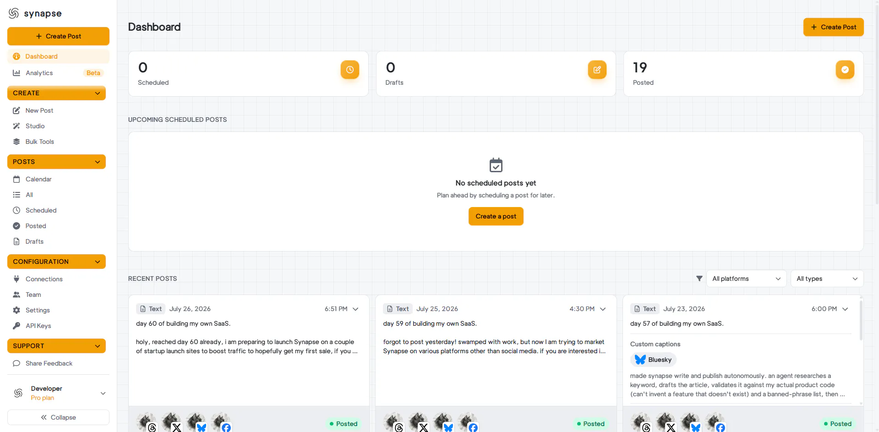Click the Threads avatar on July 23 post
The image size is (879, 432).
point(640,422)
